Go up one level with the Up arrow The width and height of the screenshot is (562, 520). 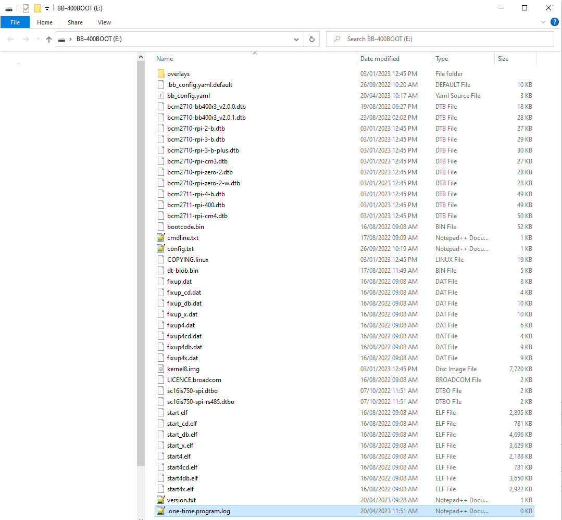[49, 39]
